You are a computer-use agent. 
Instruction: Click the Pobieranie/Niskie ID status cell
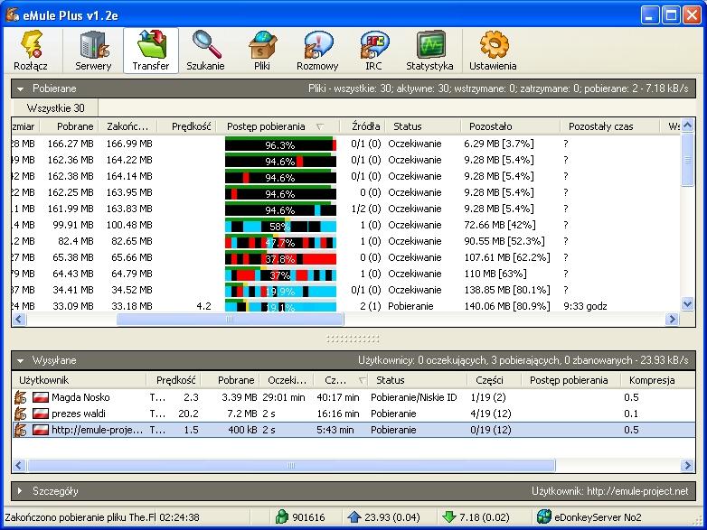(413, 397)
